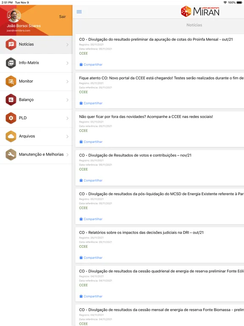Click the name João Borsoi Soares
Screen dimensions: 244x326
[x=24, y=26]
